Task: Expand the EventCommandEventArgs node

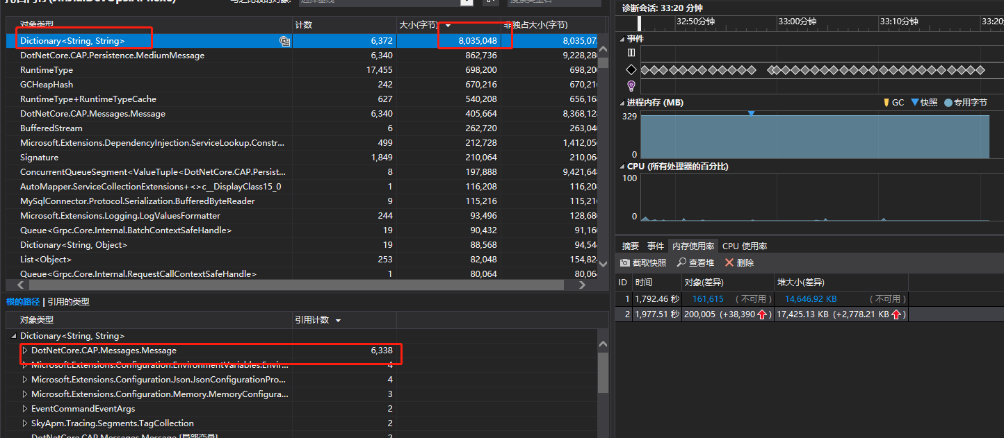Action: click(x=25, y=409)
